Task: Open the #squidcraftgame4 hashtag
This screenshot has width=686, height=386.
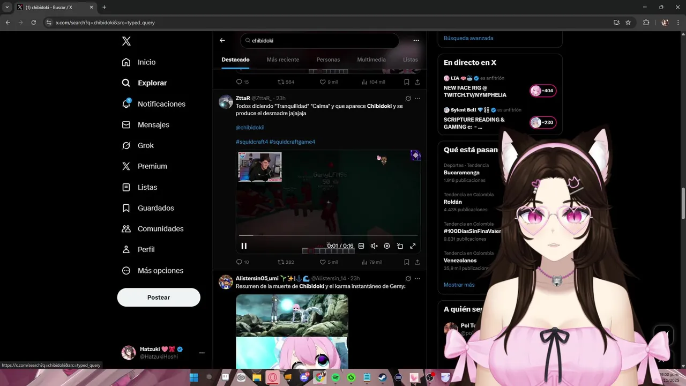Action: pyautogui.click(x=293, y=142)
